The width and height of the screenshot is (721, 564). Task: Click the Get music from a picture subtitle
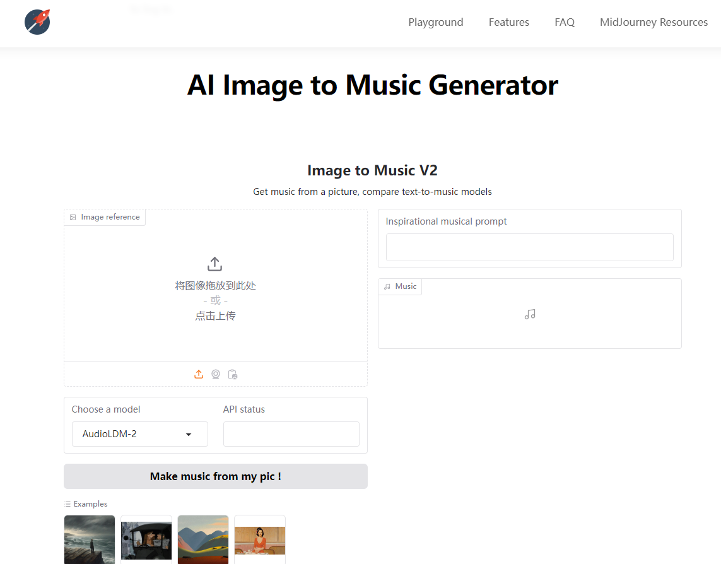[372, 192]
